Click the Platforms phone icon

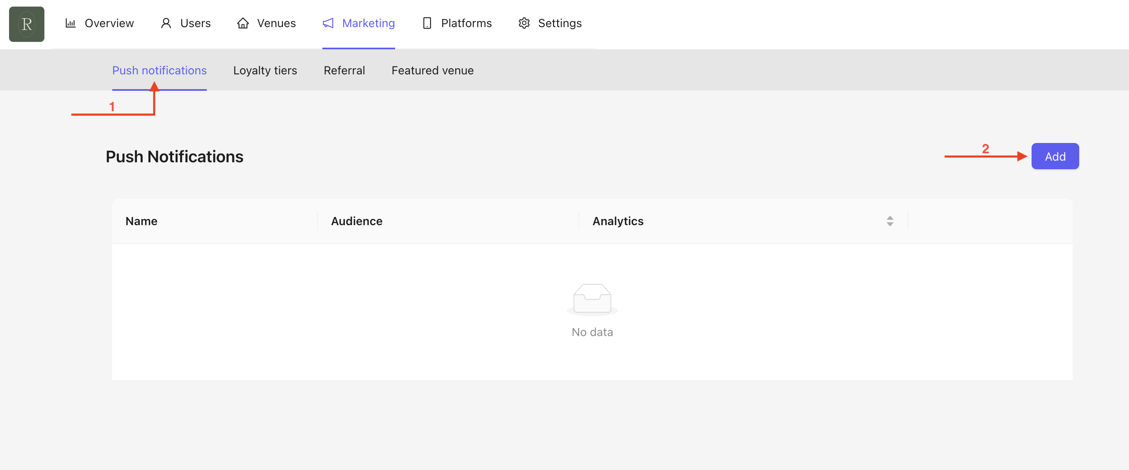click(x=426, y=23)
